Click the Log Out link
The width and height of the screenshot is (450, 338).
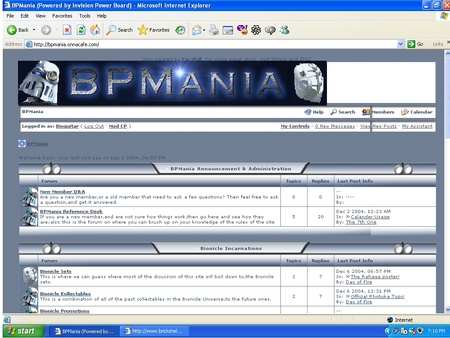[94, 126]
